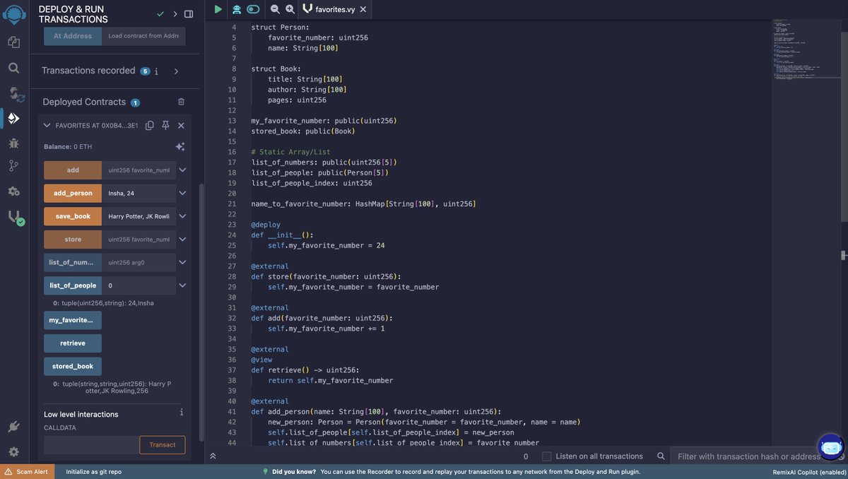Viewport: 848px width, 479px height.
Task: Call the list_of_people getter button
Action: coord(73,285)
